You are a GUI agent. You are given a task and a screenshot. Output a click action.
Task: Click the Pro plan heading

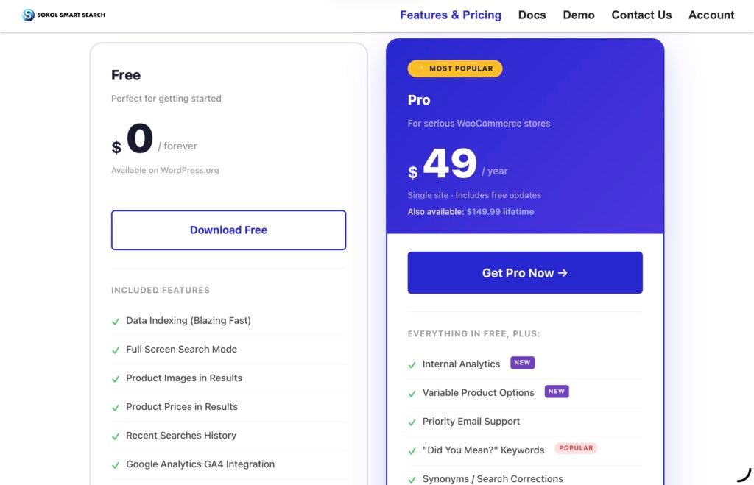pos(419,100)
